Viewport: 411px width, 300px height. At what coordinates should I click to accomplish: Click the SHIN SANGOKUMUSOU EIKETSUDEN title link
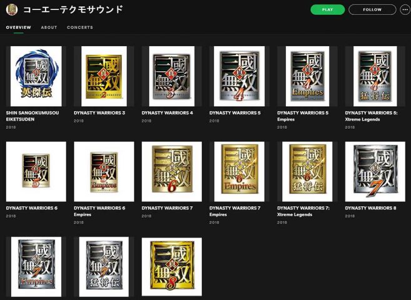[33, 116]
